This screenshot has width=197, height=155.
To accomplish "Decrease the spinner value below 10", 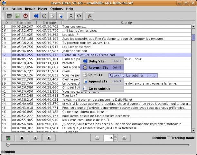I will [115, 139].
